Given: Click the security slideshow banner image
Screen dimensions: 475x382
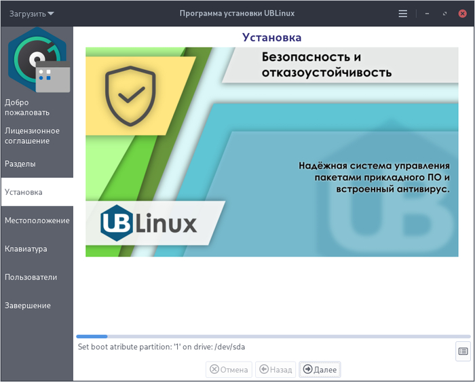Looking at the screenshot, I should coord(271,152).
